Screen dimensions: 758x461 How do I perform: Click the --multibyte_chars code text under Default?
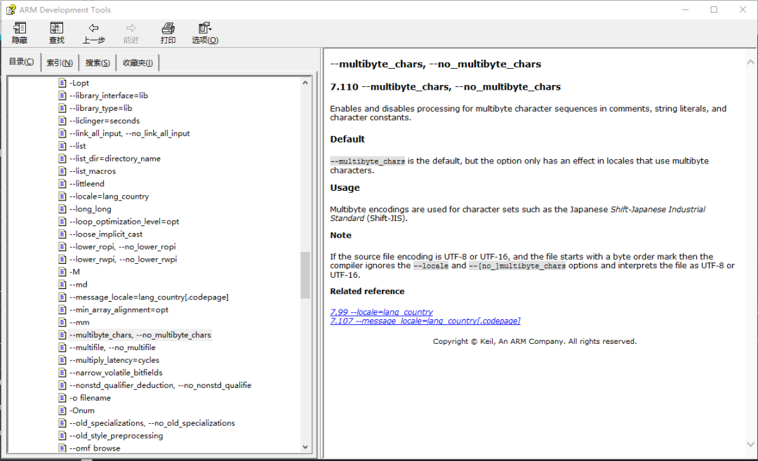pos(367,161)
